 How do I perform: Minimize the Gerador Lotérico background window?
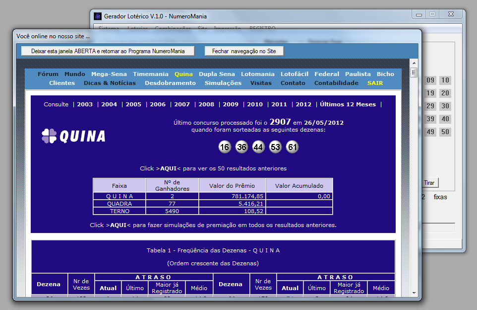tap(419, 14)
